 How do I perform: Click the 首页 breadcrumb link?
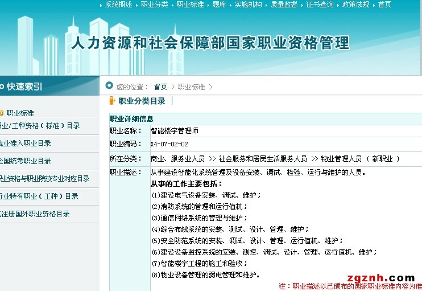click(160, 87)
